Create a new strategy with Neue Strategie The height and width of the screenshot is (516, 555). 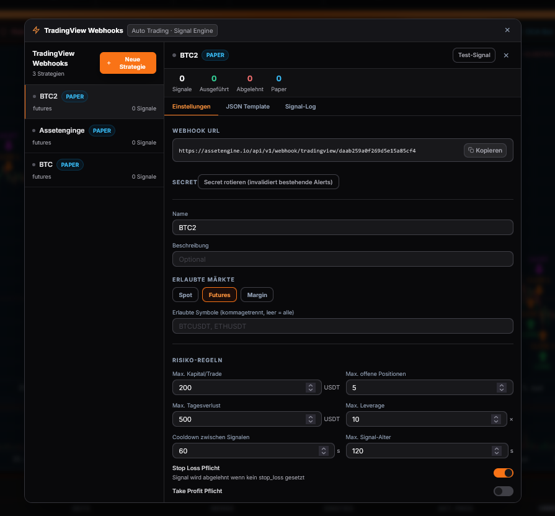coord(128,63)
